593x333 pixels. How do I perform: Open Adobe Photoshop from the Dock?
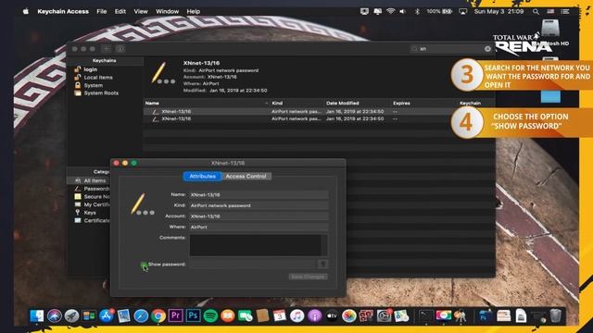(193, 315)
